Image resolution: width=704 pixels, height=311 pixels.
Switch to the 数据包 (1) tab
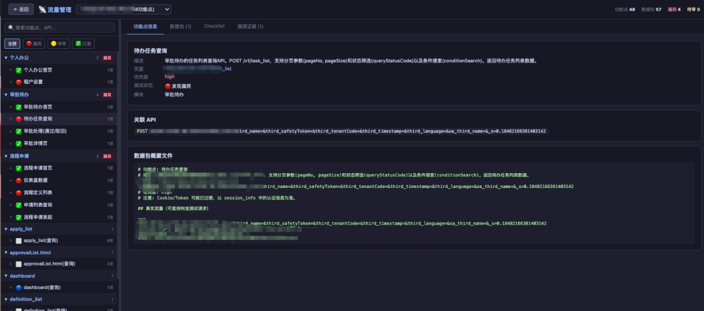pyautogui.click(x=181, y=27)
